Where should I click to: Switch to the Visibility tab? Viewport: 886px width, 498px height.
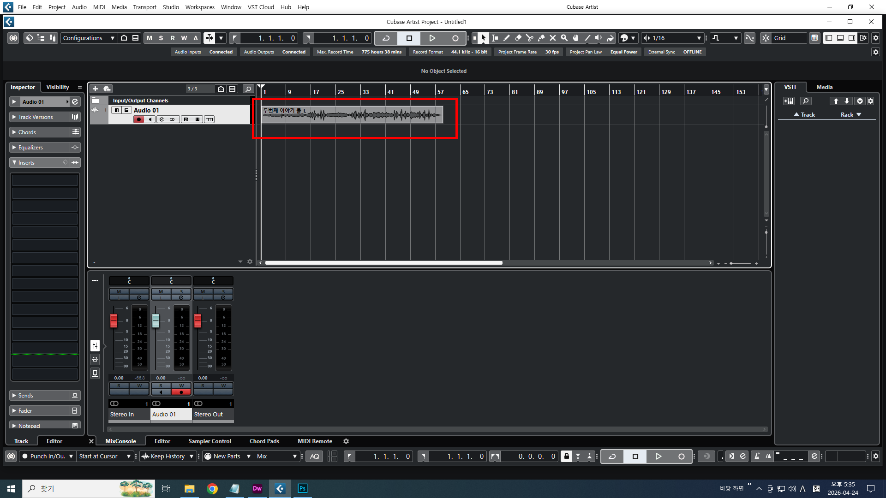click(58, 87)
